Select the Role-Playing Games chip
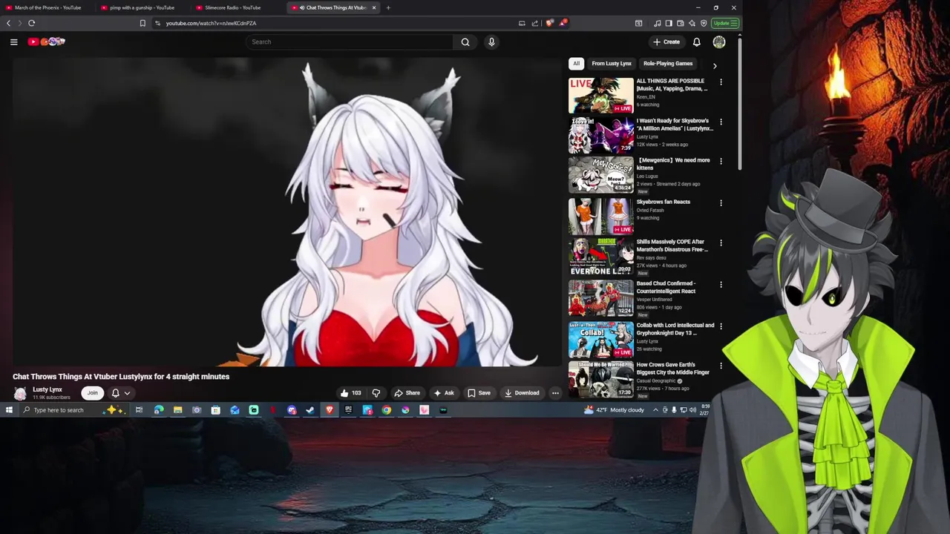Image resolution: width=950 pixels, height=534 pixels. 668,64
